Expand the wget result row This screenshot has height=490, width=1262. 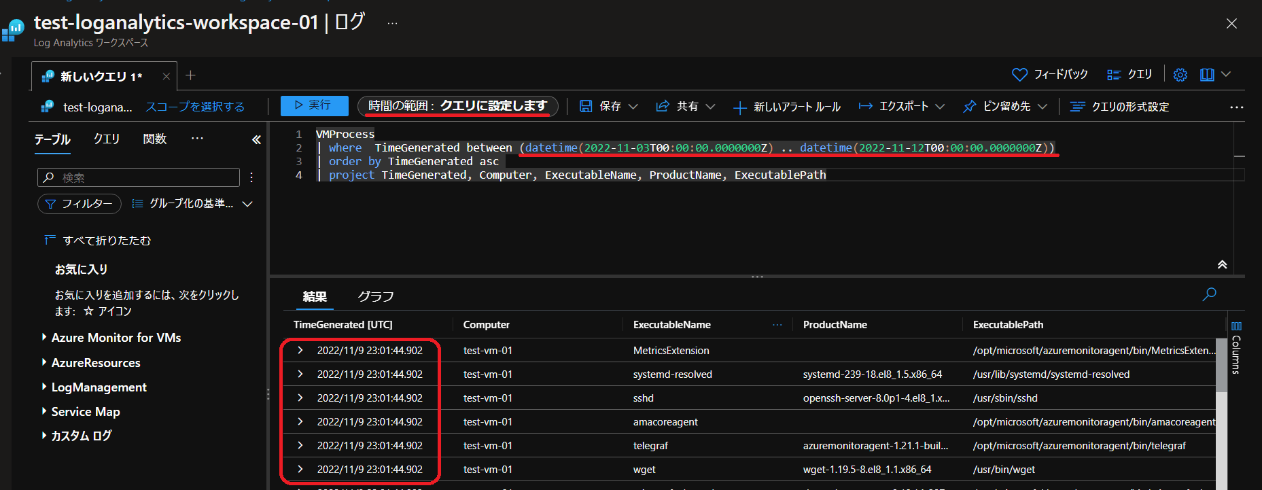point(300,470)
